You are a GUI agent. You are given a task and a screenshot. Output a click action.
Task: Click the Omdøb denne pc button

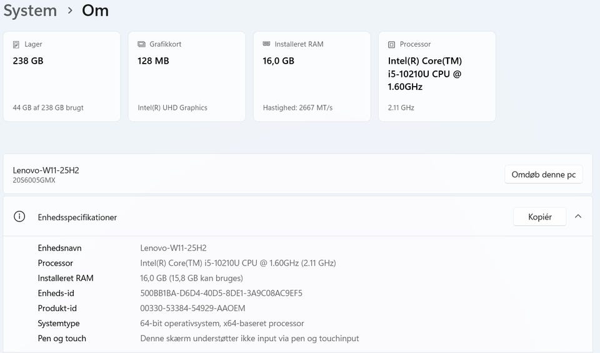click(543, 175)
